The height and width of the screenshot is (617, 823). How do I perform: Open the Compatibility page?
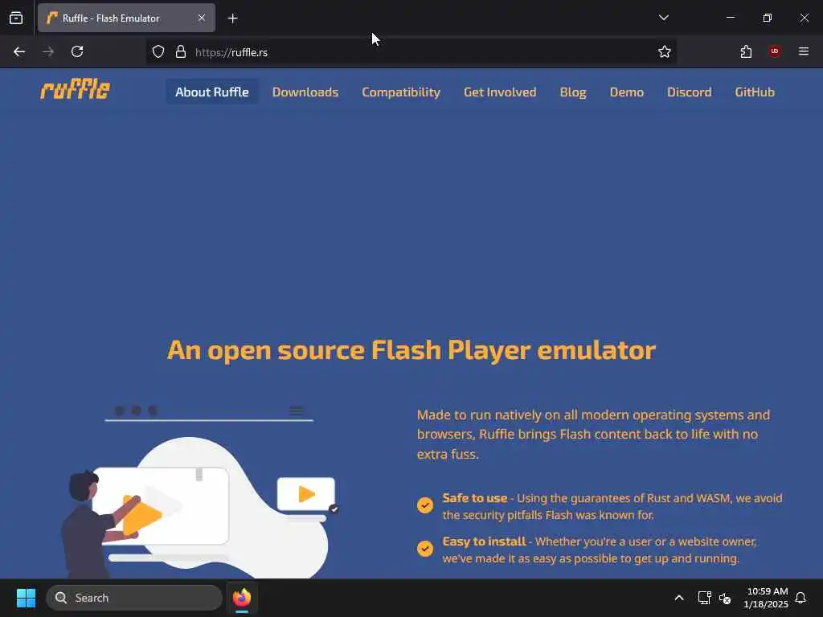click(401, 92)
